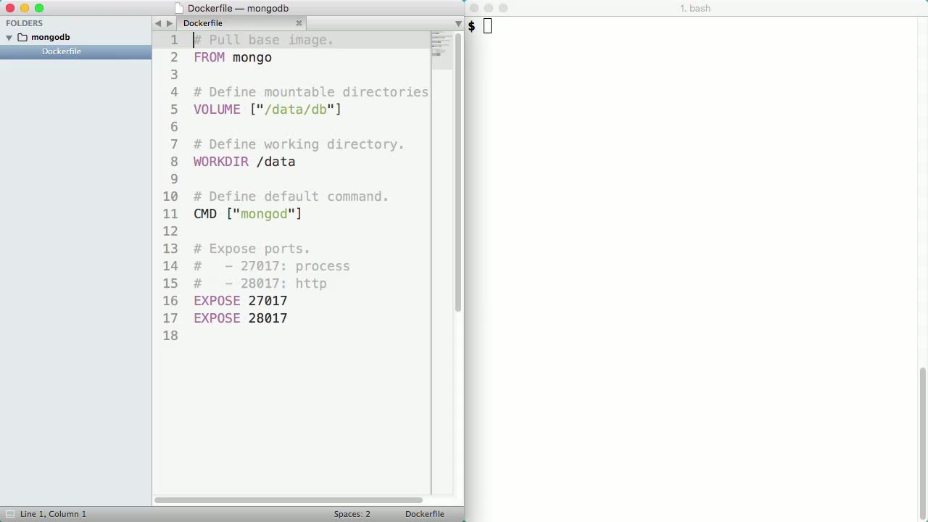Open Dockerfile in the sidebar
Image resolution: width=928 pixels, height=522 pixels.
click(62, 51)
